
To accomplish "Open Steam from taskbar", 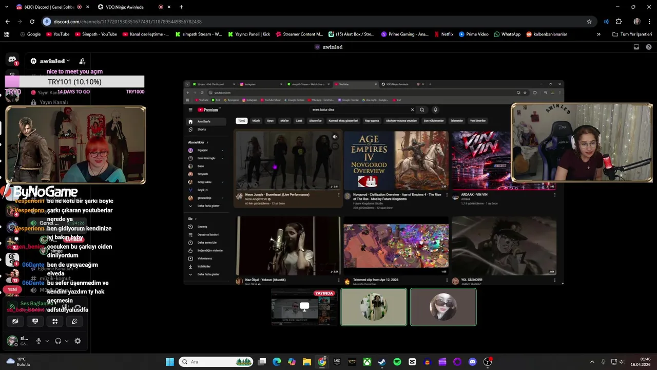I will point(382,362).
